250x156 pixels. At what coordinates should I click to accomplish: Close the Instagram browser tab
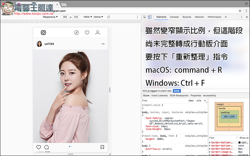coord(57,4)
